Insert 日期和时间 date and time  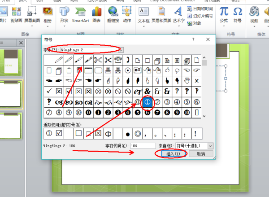click(200, 9)
